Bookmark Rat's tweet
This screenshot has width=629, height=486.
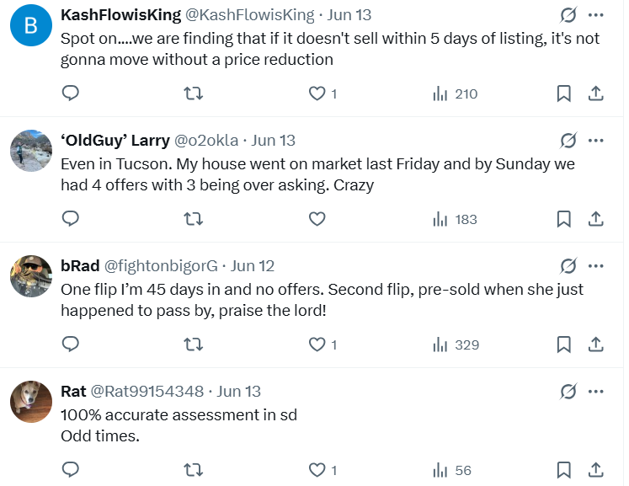[563, 470]
